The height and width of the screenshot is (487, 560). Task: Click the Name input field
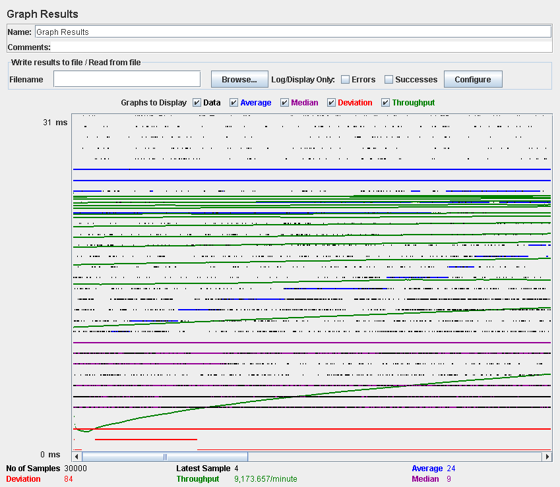point(293,32)
